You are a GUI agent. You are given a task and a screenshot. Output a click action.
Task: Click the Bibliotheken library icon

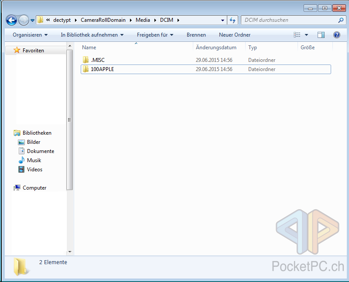17,133
